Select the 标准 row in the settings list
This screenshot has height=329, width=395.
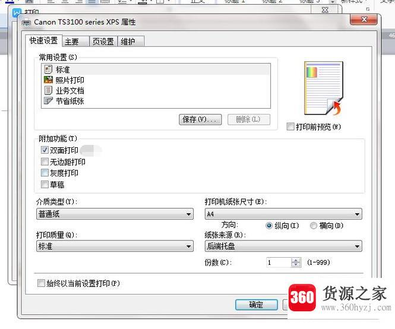pyautogui.click(x=156, y=69)
